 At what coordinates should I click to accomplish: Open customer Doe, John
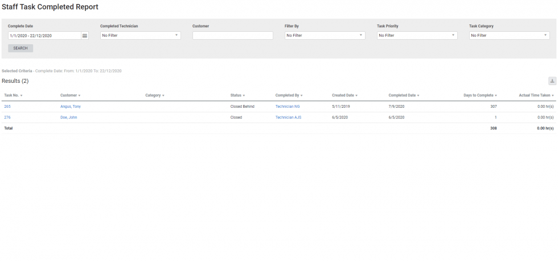pos(68,117)
